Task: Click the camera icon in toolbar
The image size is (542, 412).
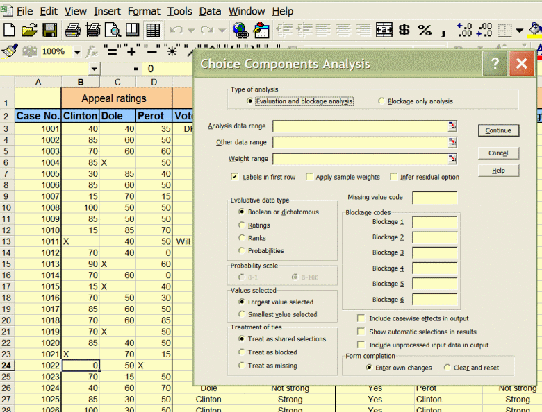Action: (30, 51)
